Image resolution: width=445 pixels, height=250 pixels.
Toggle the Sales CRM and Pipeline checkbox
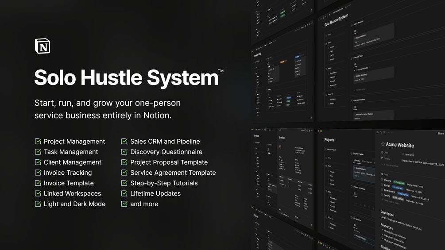pyautogui.click(x=124, y=141)
